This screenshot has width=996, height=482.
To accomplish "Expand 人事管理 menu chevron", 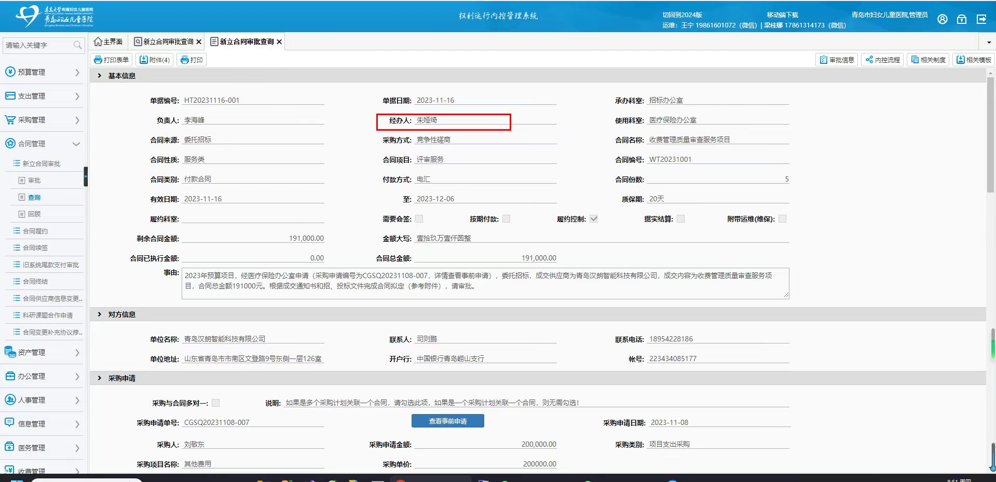I will 77,400.
